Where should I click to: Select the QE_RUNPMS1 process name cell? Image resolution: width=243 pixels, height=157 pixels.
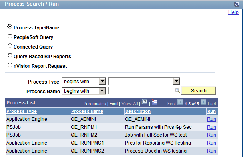click(x=97, y=143)
